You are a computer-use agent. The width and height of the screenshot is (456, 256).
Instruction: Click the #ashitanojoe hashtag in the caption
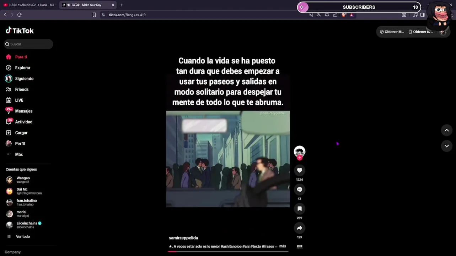[x=231, y=246]
